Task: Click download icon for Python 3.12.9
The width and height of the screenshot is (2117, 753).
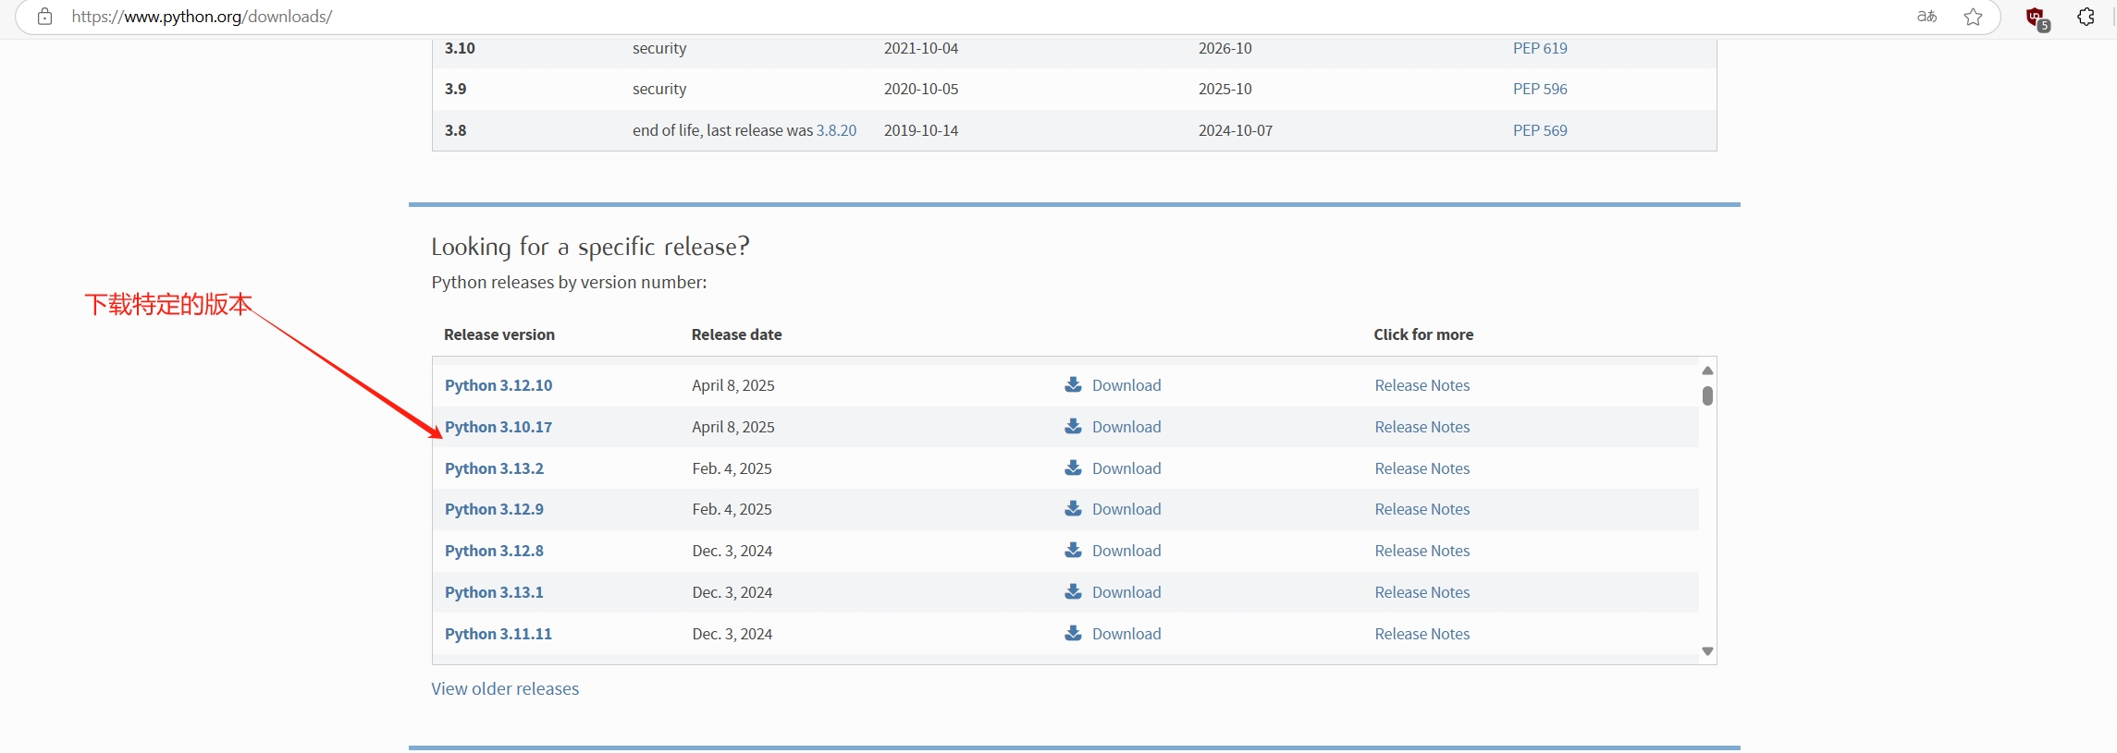Action: coord(1073,508)
